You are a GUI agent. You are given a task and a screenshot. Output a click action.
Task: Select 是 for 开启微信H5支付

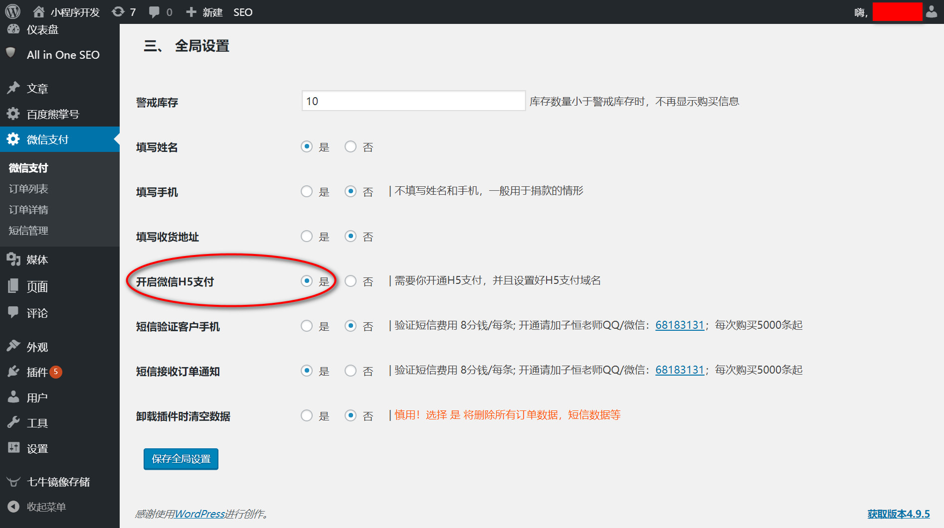click(307, 281)
